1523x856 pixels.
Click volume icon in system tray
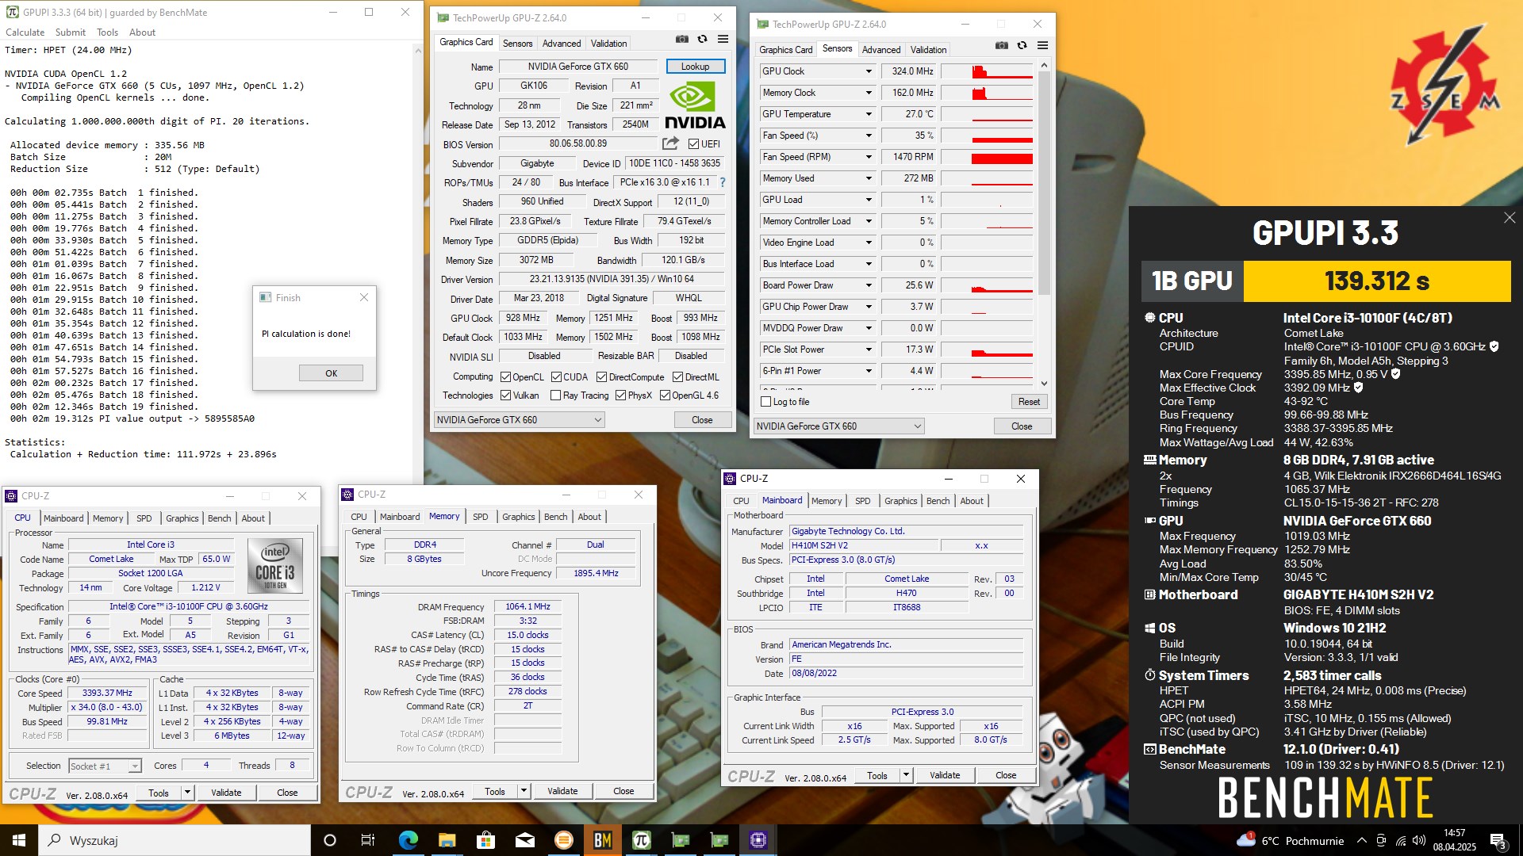tap(1419, 840)
